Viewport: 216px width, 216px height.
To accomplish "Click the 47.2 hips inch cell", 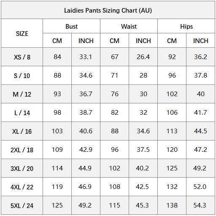I will [200, 150].
